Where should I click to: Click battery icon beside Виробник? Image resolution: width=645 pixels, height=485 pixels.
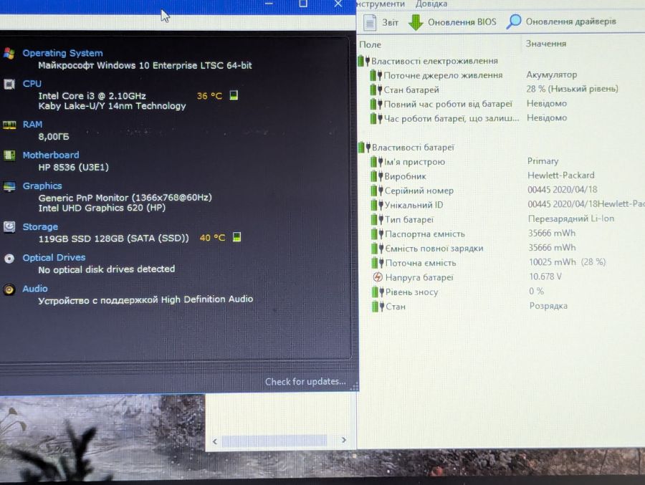click(377, 176)
